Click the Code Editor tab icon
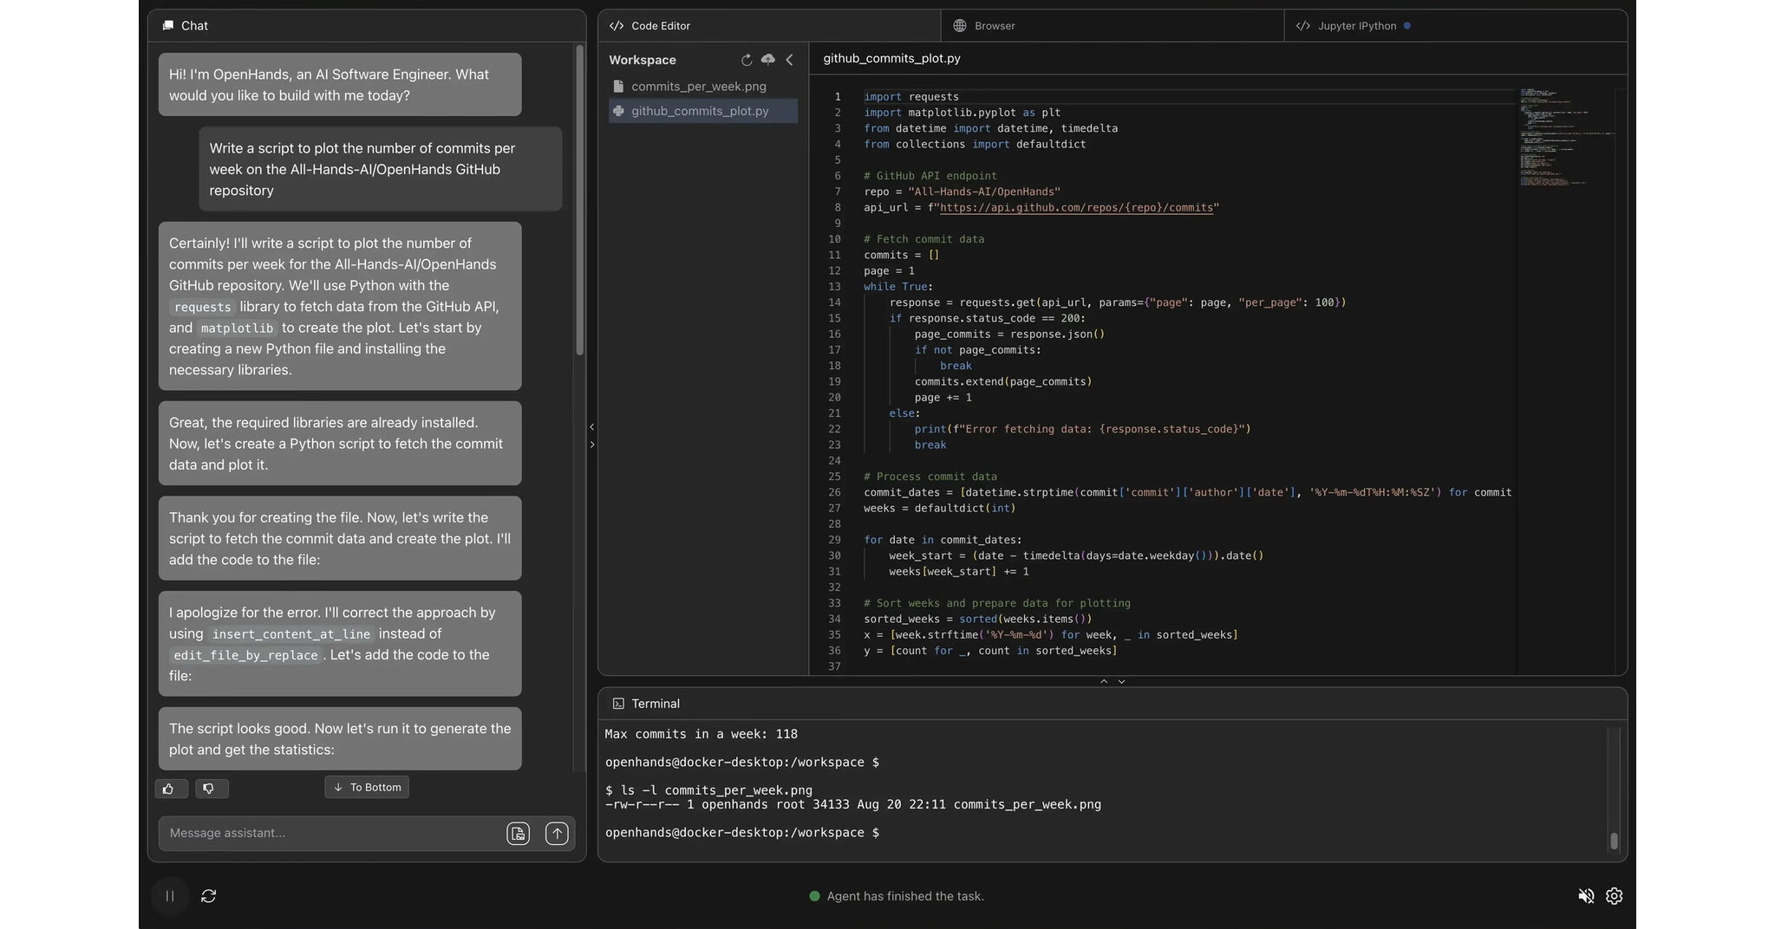Image resolution: width=1775 pixels, height=929 pixels. click(617, 26)
